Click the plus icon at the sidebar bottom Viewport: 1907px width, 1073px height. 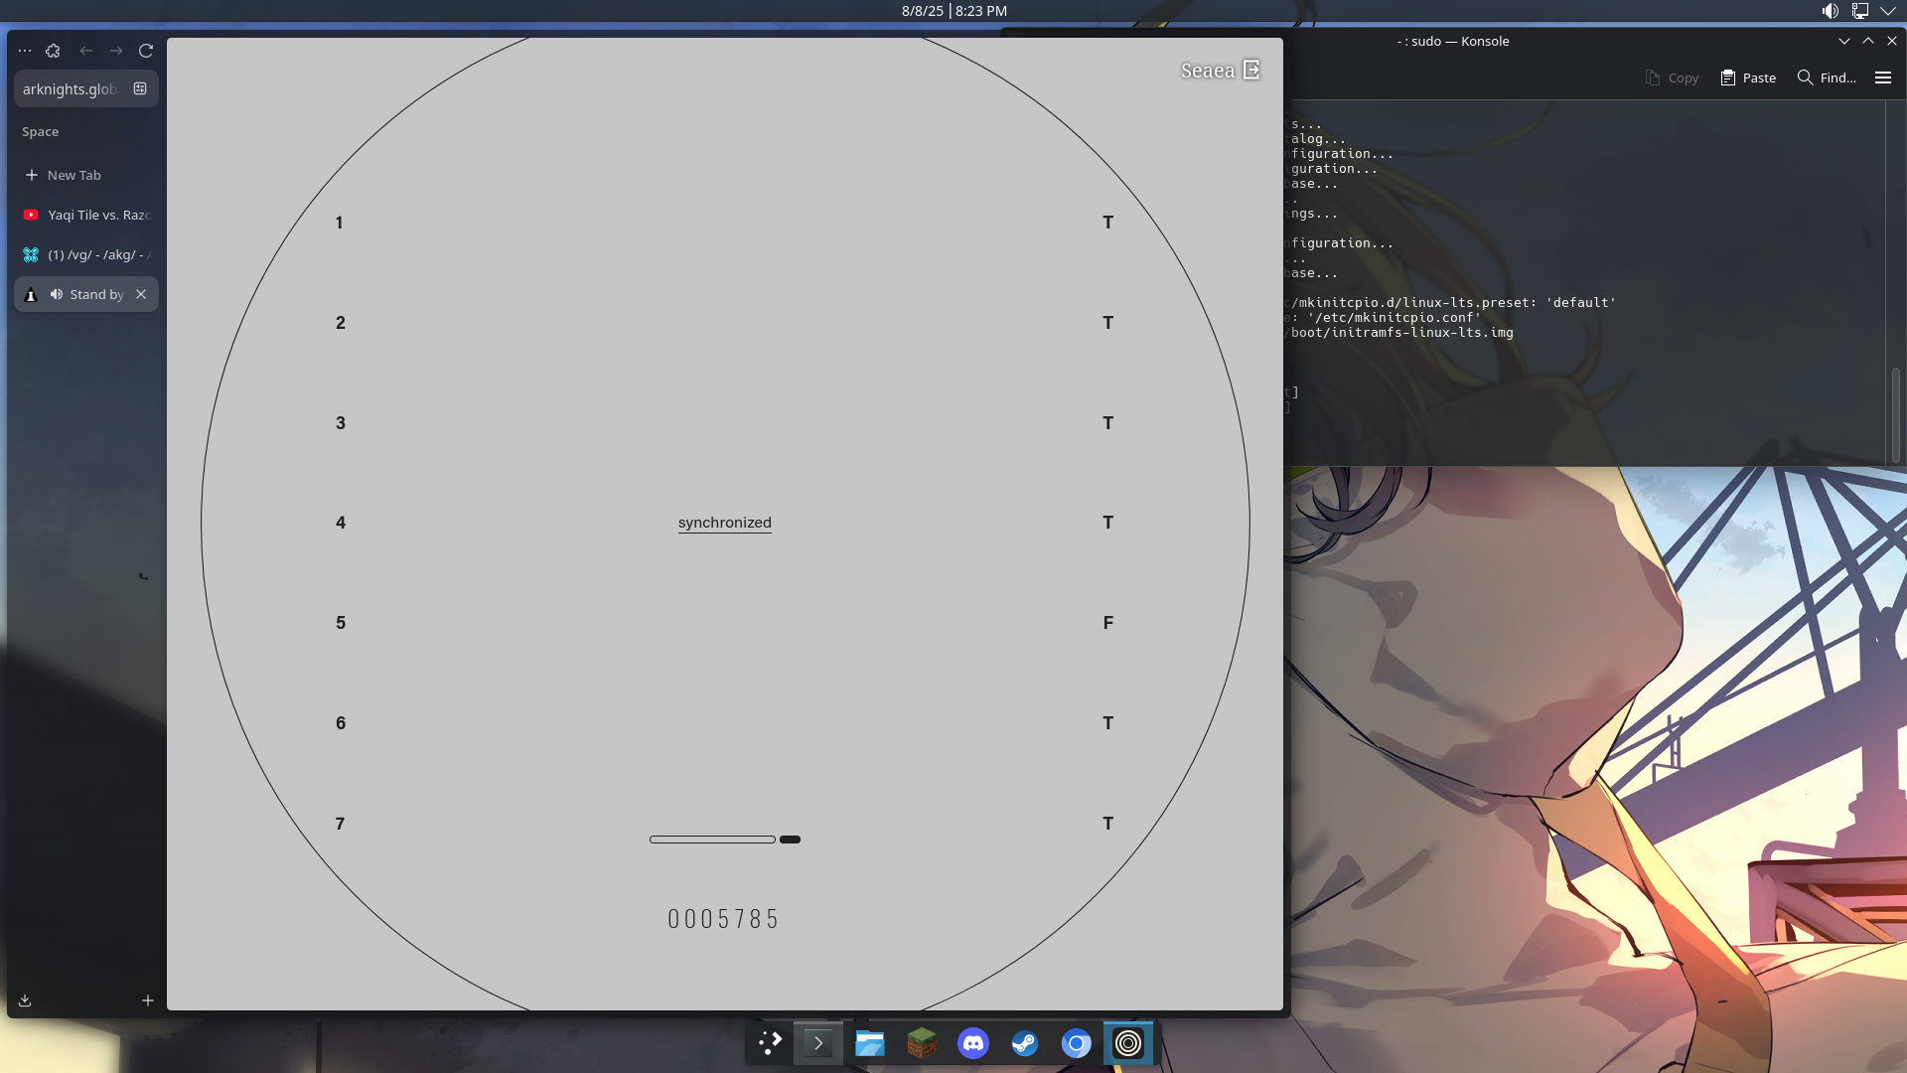pos(148,1000)
